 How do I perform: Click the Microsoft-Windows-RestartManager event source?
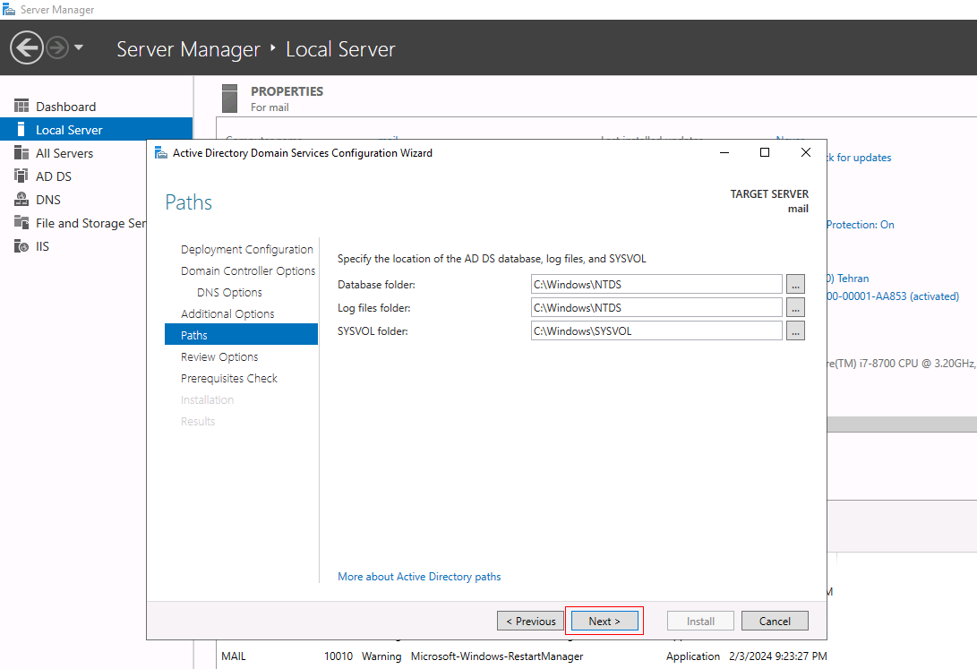click(x=497, y=656)
